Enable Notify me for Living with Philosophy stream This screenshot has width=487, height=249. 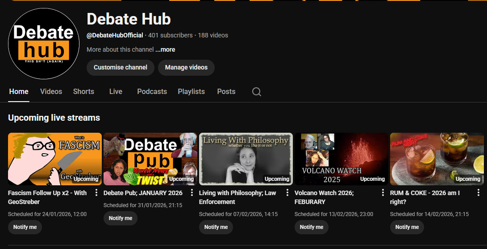(216, 227)
